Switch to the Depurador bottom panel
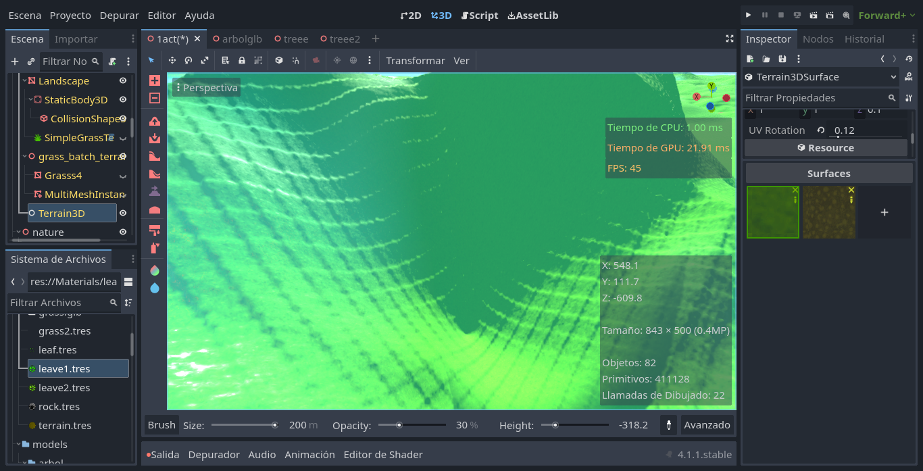 [x=214, y=454]
